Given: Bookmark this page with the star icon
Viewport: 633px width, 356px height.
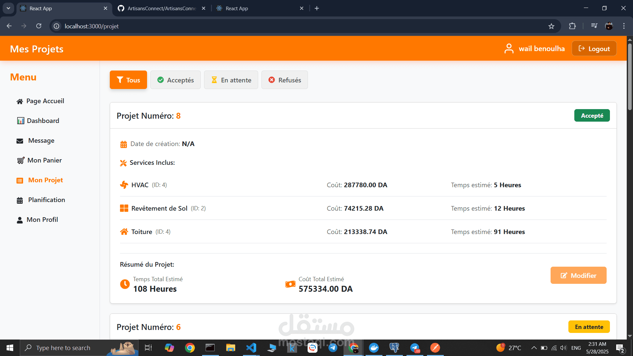Looking at the screenshot, I should (x=551, y=26).
